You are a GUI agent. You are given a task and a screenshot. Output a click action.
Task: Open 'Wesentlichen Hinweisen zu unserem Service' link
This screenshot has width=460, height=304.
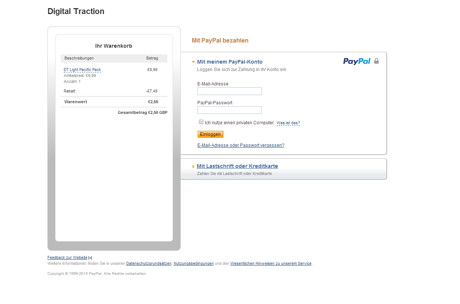click(x=271, y=264)
